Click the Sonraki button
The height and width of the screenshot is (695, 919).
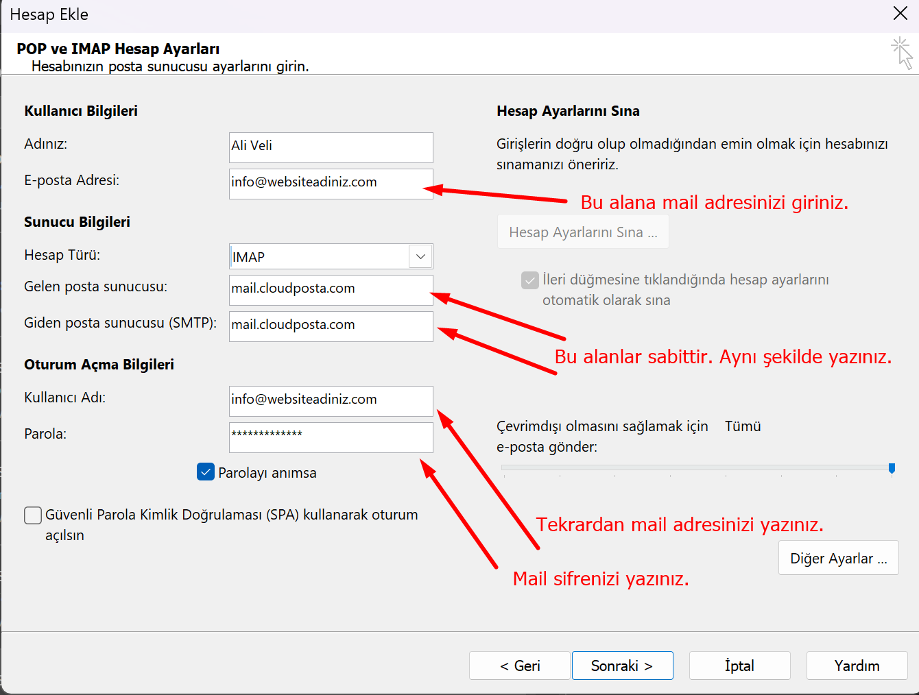622,665
